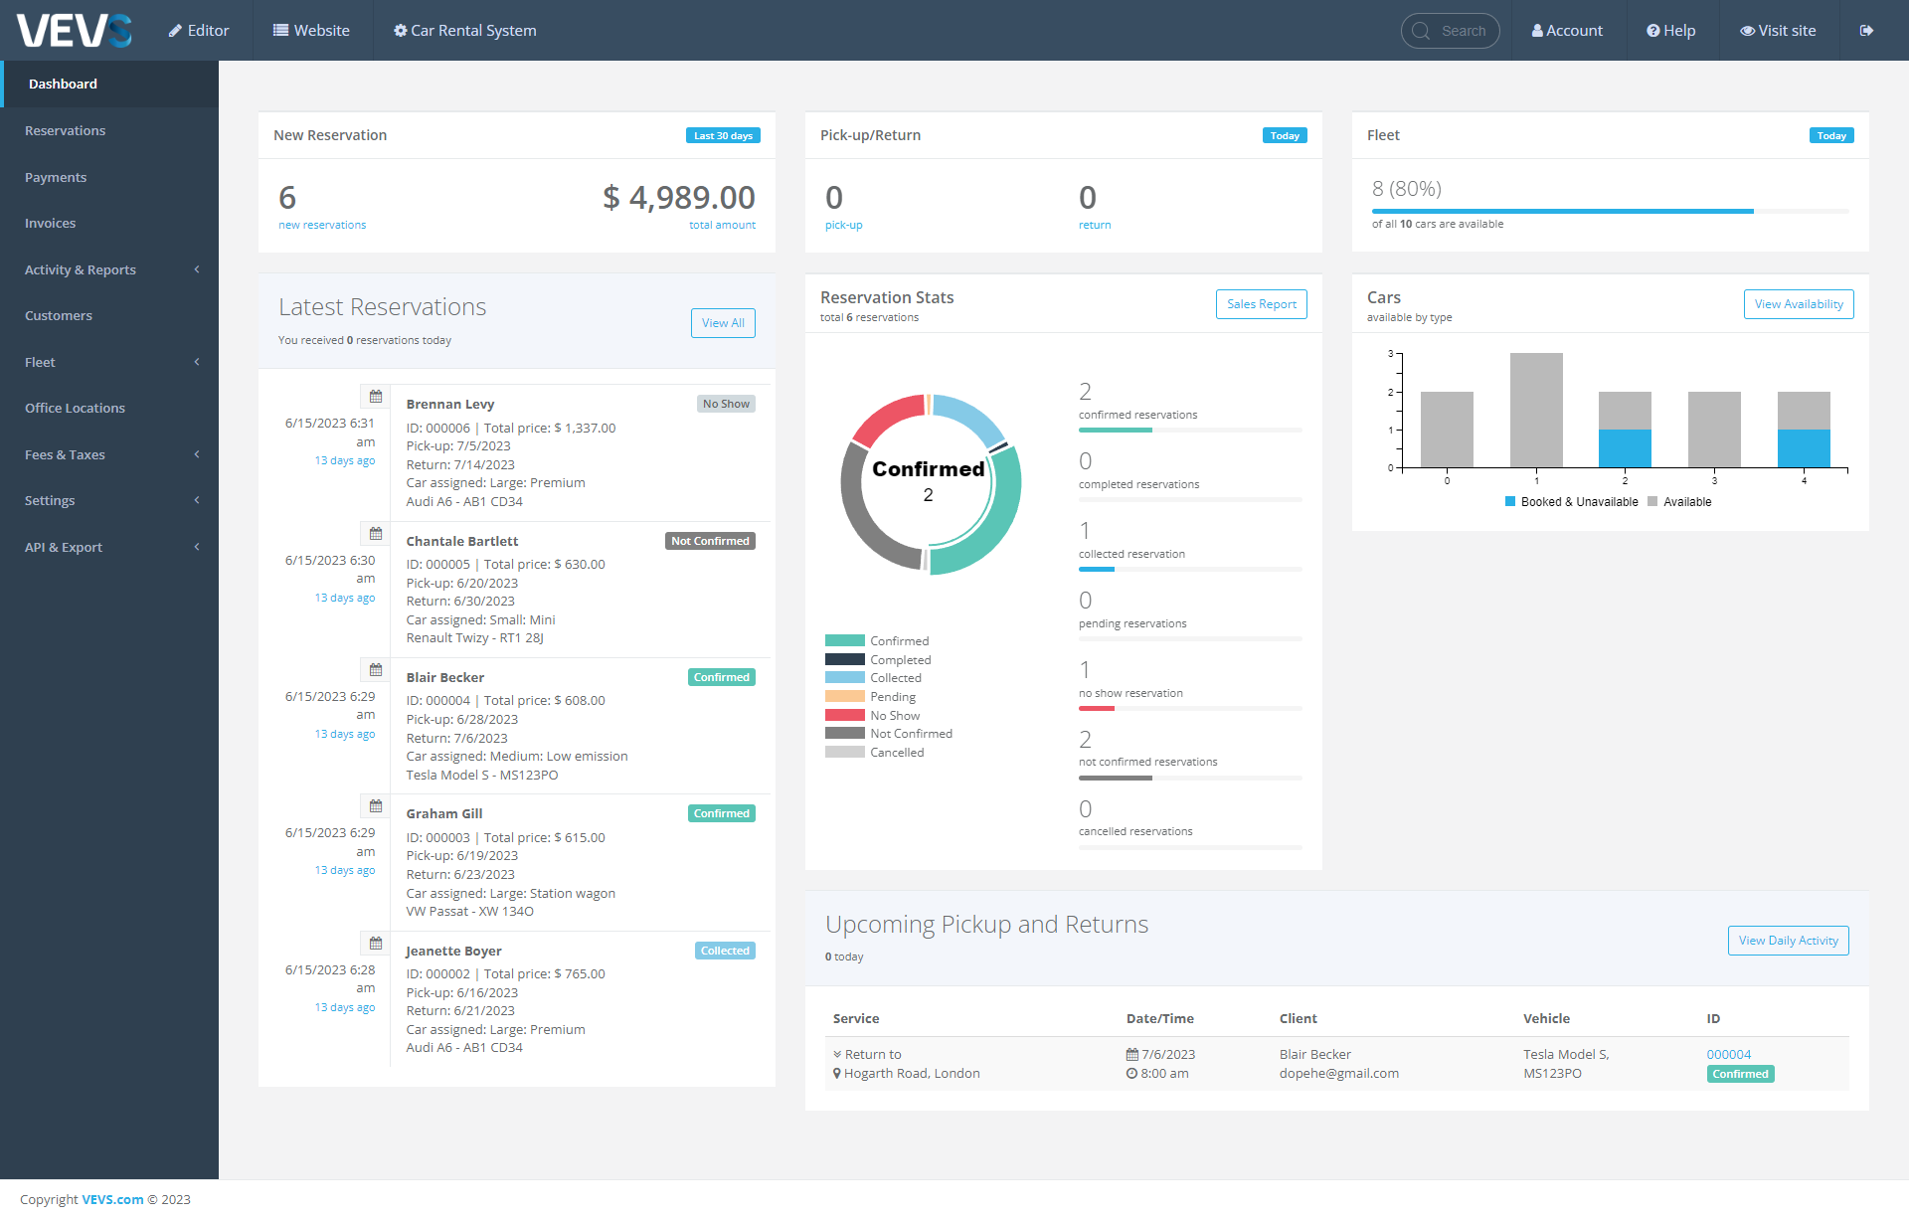Click calendar icon beside Graham Gill reservation
The width and height of the screenshot is (1909, 1219).
[376, 806]
